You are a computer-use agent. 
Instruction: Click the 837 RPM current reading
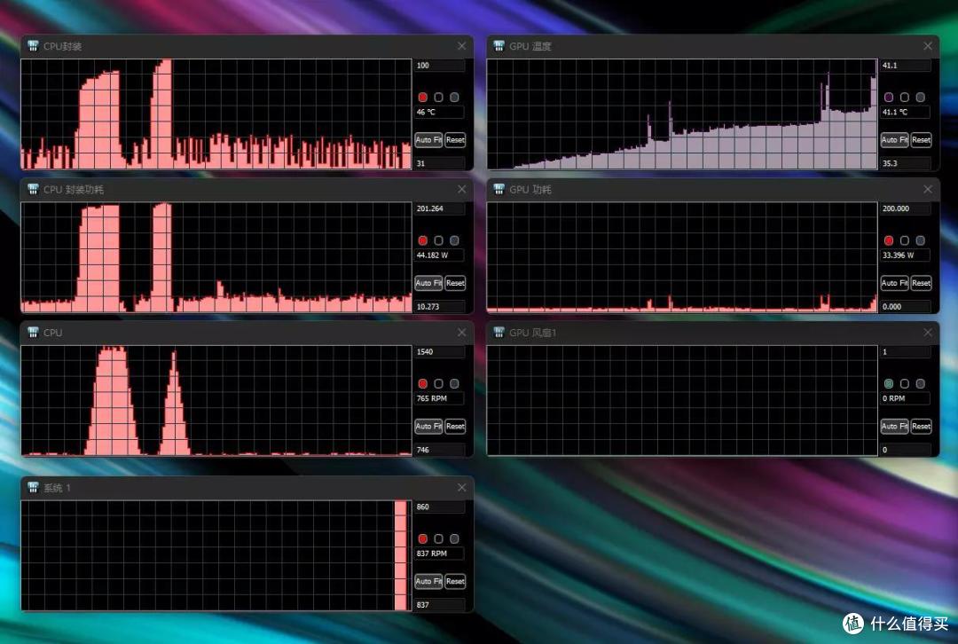(x=440, y=554)
